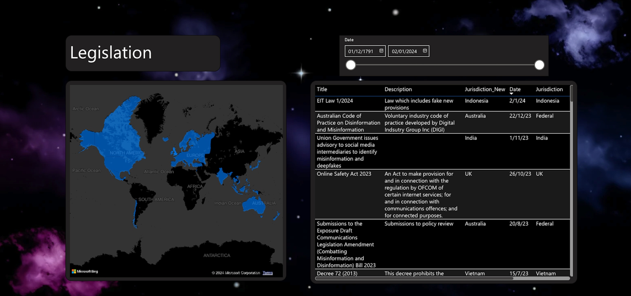
Task: Select the Decree 72 (2013) title cell
Action: pos(337,274)
